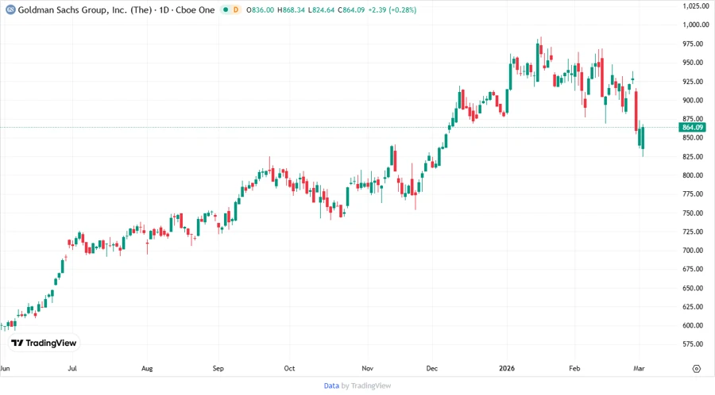The width and height of the screenshot is (715, 395).
Task: Click the Sep date axis label
Action: [x=218, y=368]
